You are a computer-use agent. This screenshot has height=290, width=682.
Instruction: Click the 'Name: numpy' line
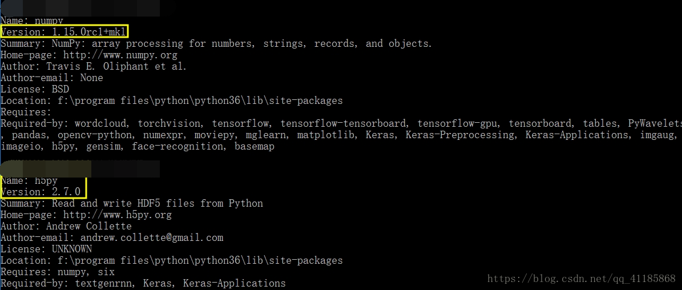[32, 21]
